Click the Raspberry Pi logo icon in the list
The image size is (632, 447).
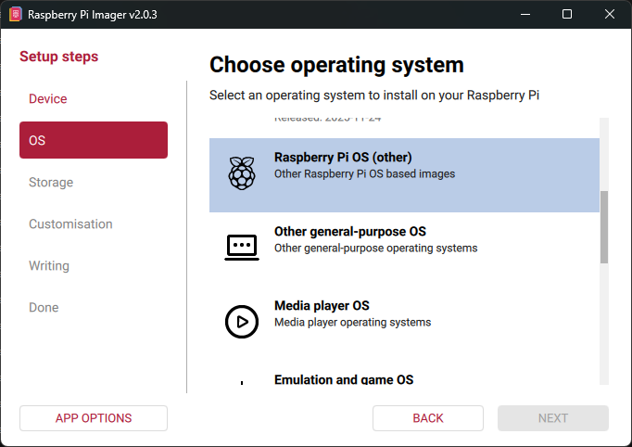tap(242, 173)
